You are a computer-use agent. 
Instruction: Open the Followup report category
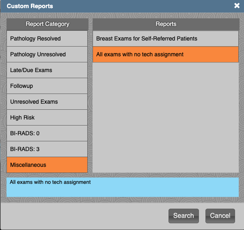(47, 86)
